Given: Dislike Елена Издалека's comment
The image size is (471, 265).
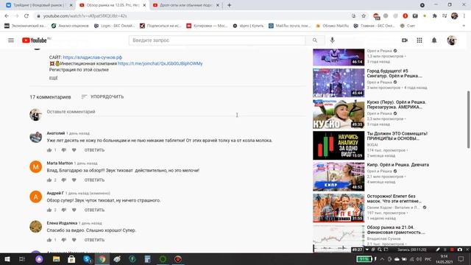Looking at the screenshot, I should pyautogui.click(x=64, y=240).
